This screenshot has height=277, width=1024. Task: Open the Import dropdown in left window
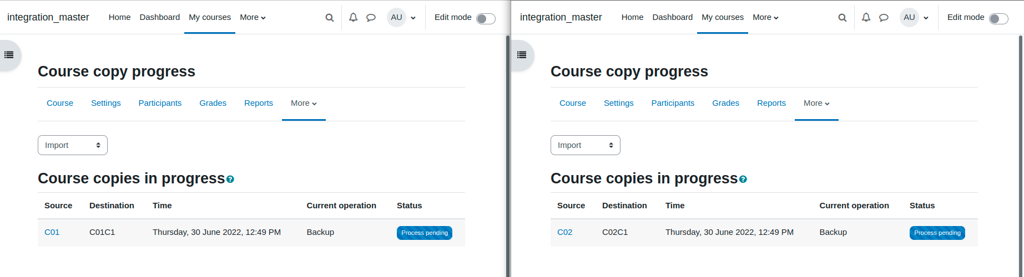pos(73,145)
